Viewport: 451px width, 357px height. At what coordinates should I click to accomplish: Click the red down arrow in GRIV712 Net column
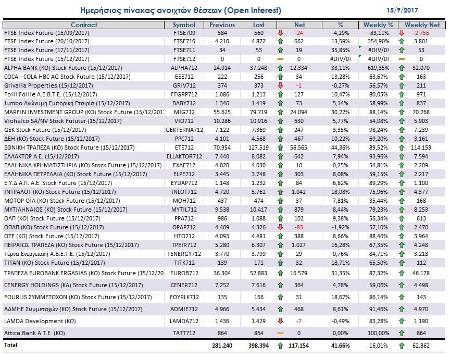280,85
